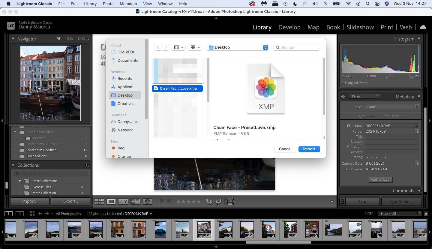Select main window display button 1
Screen dimensions: 432x249
[9, 214]
